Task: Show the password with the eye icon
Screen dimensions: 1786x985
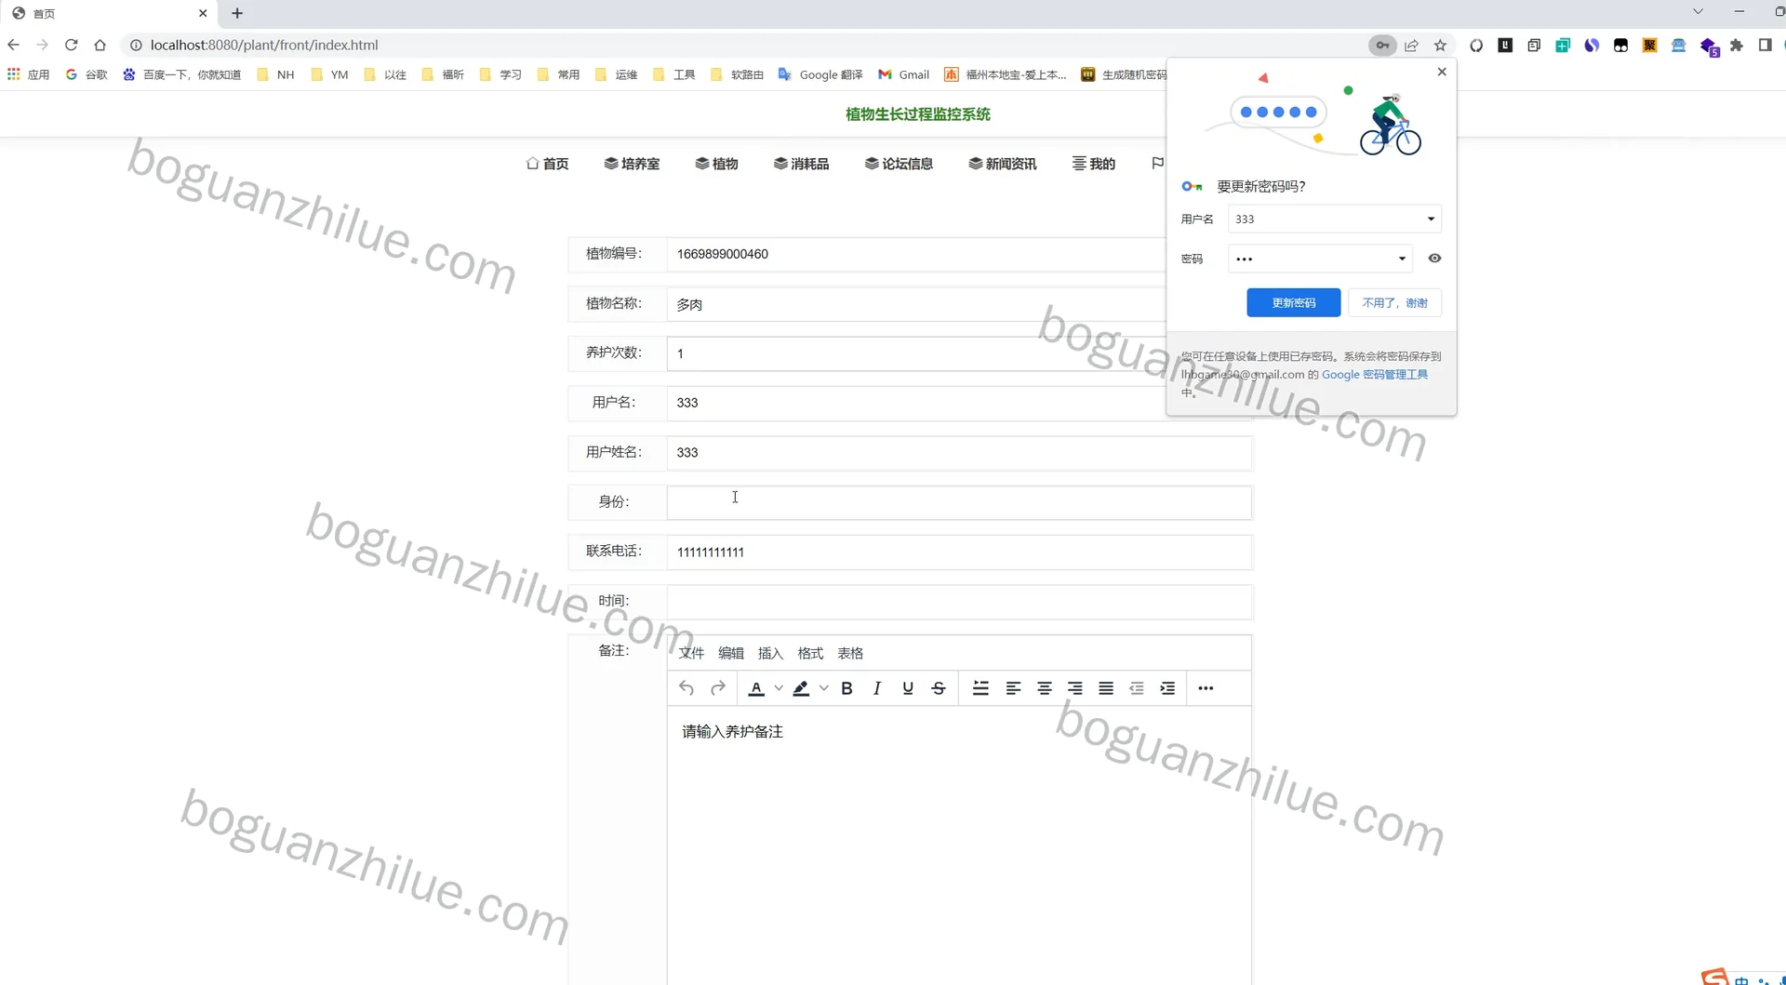Action: (1434, 259)
